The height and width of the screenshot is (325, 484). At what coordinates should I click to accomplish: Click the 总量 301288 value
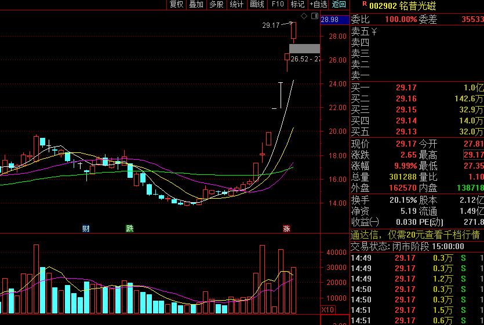[403, 177]
